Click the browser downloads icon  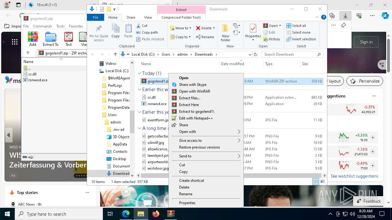[x=345, y=16]
